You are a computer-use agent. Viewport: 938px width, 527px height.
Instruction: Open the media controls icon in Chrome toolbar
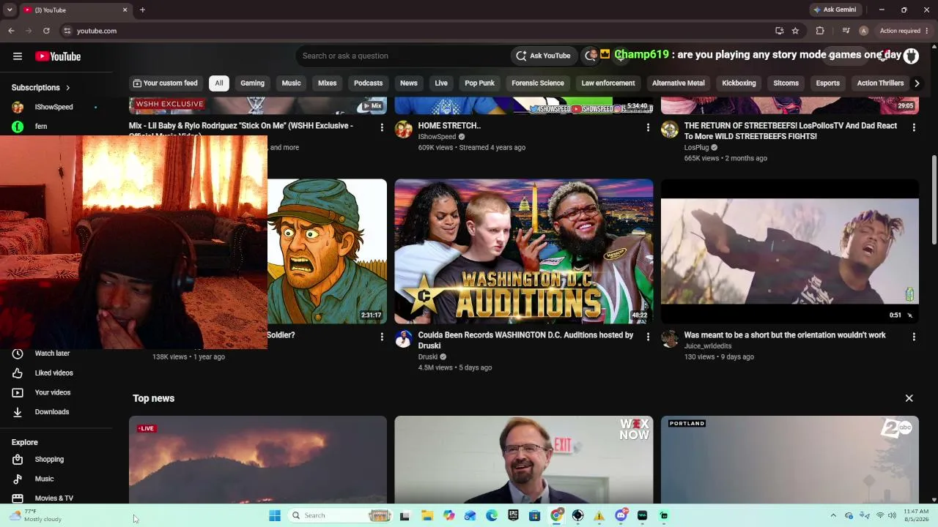(846, 31)
